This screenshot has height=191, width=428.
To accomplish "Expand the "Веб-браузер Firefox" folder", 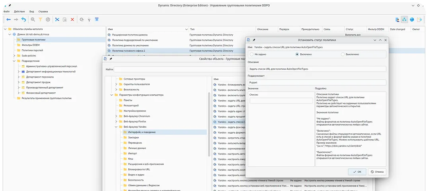I will (x=116, y=121).
